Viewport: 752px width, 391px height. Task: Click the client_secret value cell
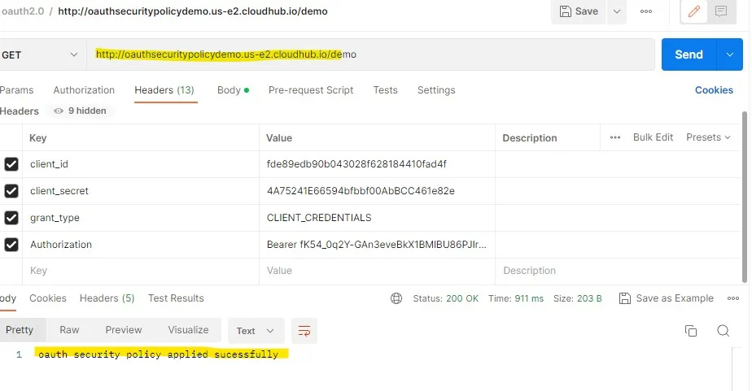(x=377, y=191)
